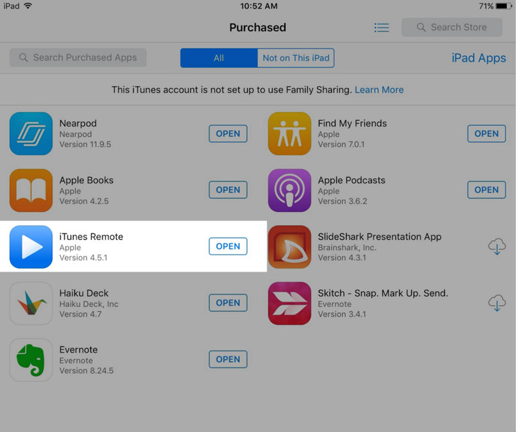
Task: Tap the Nearpod app icon
Action: tap(31, 134)
